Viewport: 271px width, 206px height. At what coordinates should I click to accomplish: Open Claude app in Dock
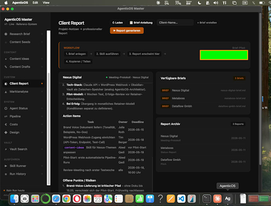click(217, 198)
